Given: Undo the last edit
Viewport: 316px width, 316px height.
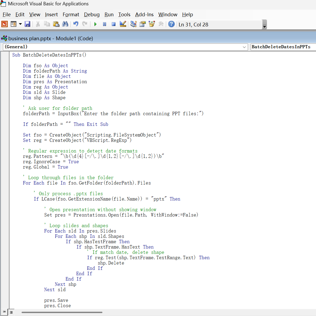Looking at the screenshot, I should (x=76, y=24).
